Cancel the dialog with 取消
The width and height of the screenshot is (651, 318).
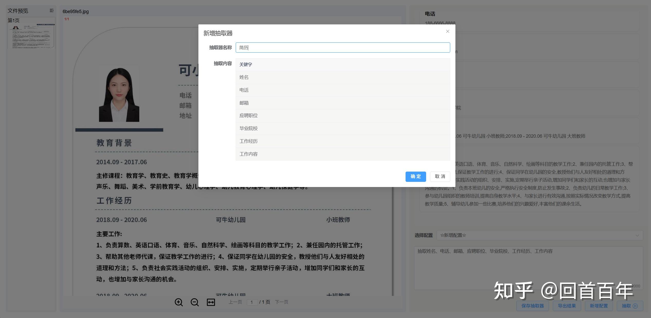coord(440,177)
